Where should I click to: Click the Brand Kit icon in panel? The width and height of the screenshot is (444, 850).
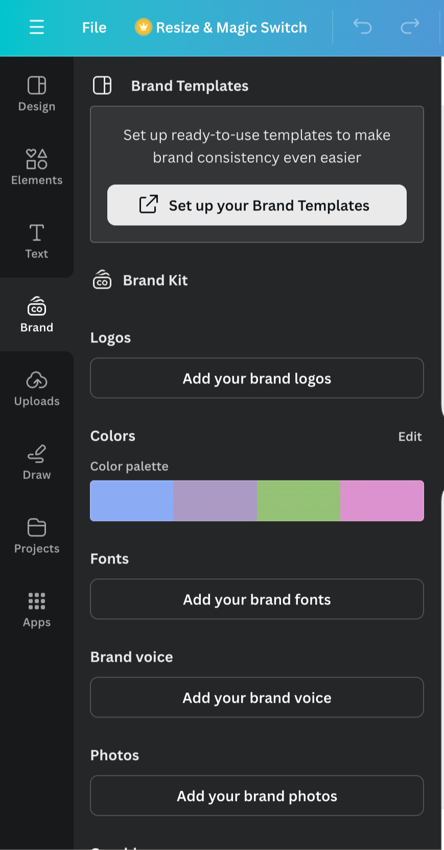pyautogui.click(x=102, y=280)
